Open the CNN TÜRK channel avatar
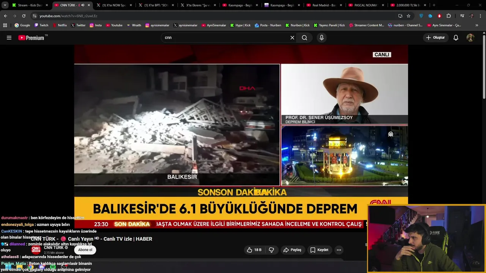The height and width of the screenshot is (273, 486). (36, 249)
